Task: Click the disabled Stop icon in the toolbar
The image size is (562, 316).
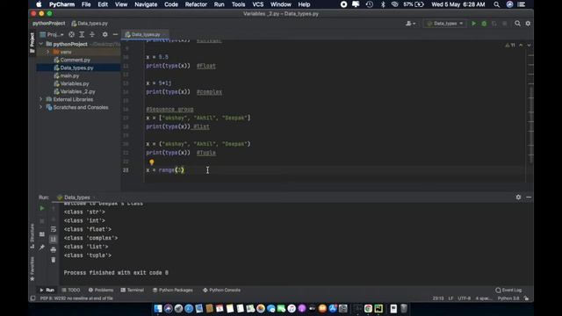Action: point(505,24)
